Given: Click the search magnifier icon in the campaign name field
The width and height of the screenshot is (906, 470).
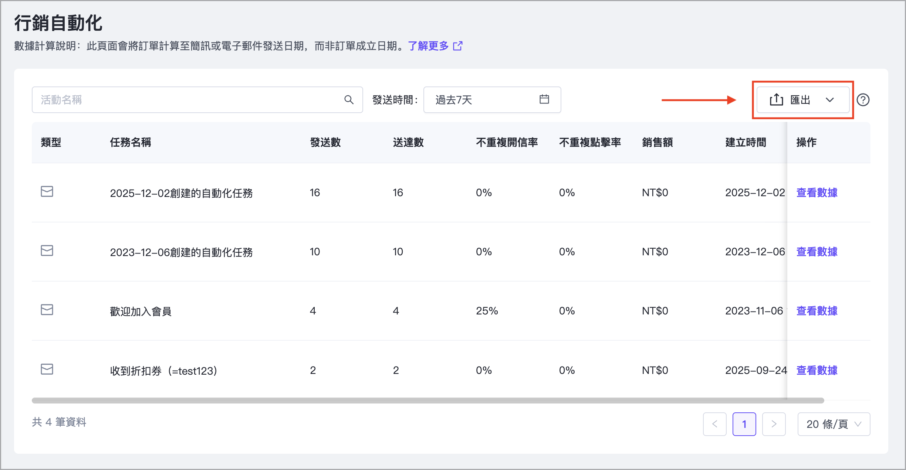Looking at the screenshot, I should (349, 99).
